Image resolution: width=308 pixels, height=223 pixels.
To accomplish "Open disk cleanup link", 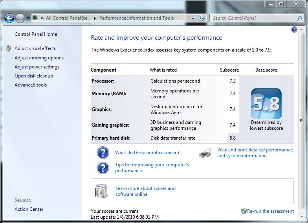I will point(34,76).
